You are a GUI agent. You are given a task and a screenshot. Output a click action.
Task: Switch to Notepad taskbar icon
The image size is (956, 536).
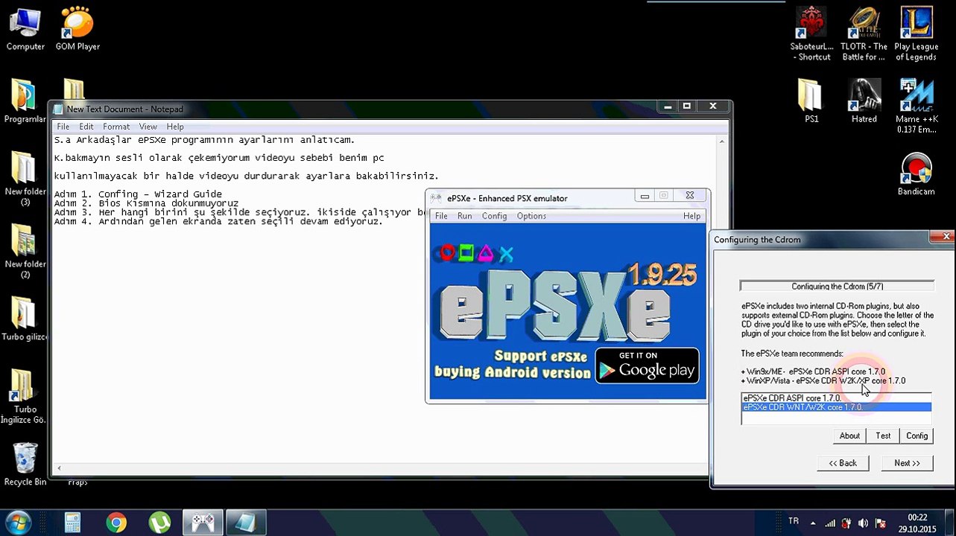(246, 523)
